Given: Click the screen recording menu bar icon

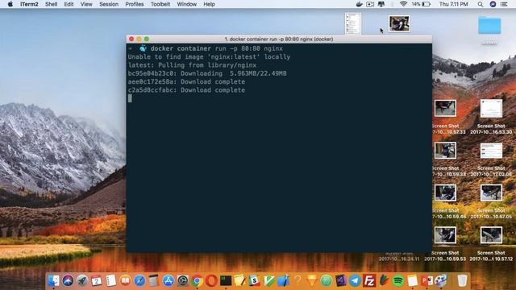Looking at the screenshot, I should 370,4.
